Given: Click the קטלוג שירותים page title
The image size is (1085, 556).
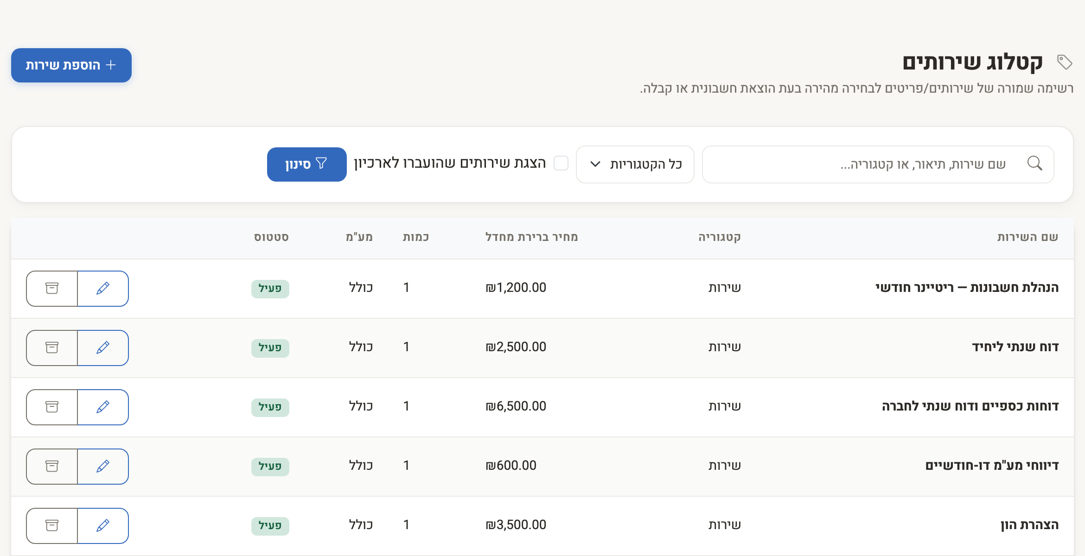Looking at the screenshot, I should (x=972, y=63).
